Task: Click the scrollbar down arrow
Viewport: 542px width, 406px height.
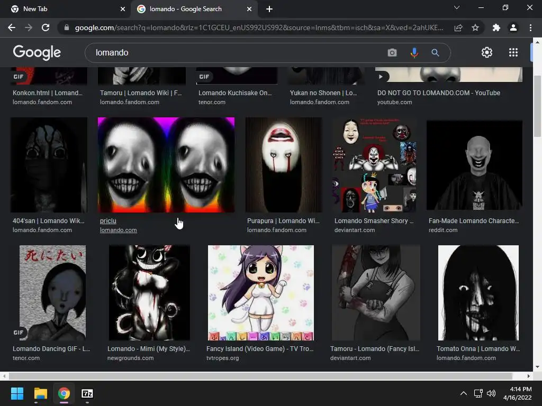Action: [x=537, y=367]
